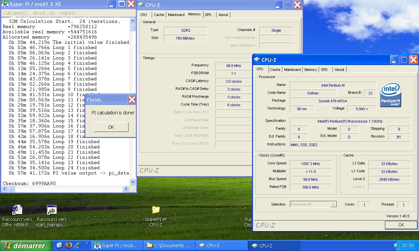
Task: Open About tab in front CPU-Z window
Action: [339, 70]
